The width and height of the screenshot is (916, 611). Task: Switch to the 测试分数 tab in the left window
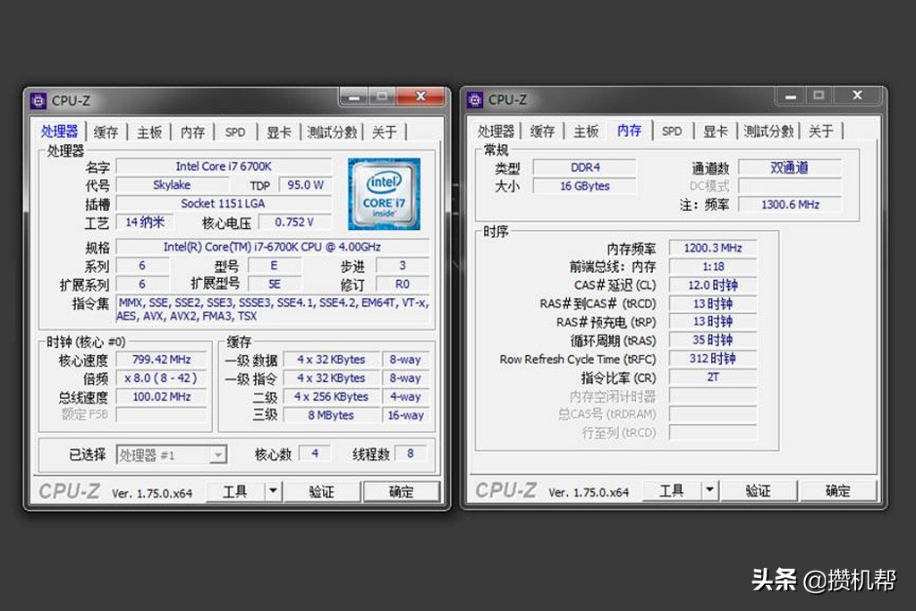pyautogui.click(x=332, y=132)
